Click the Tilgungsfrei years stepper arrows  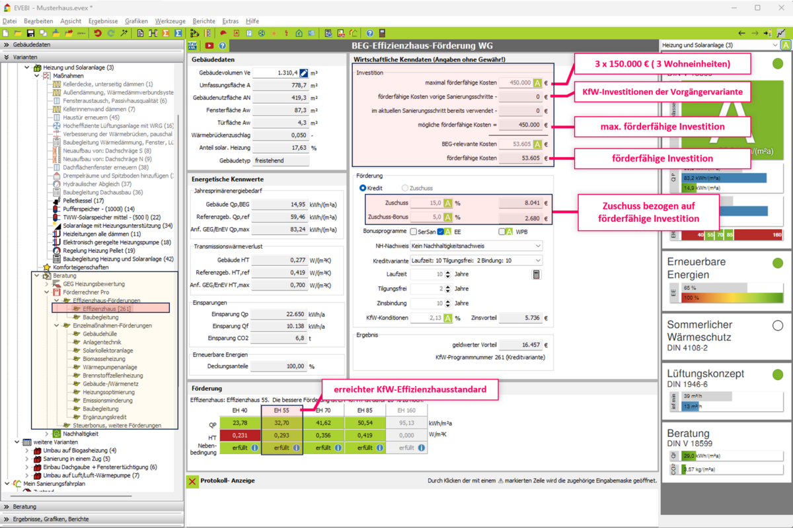(x=448, y=289)
